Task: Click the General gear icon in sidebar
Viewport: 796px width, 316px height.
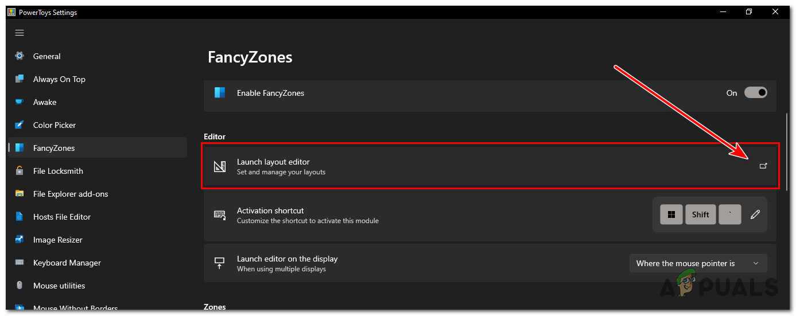Action: pyautogui.click(x=20, y=56)
